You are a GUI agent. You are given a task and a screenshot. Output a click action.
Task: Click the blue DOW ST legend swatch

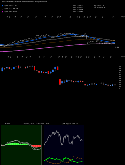tap(3, 5)
